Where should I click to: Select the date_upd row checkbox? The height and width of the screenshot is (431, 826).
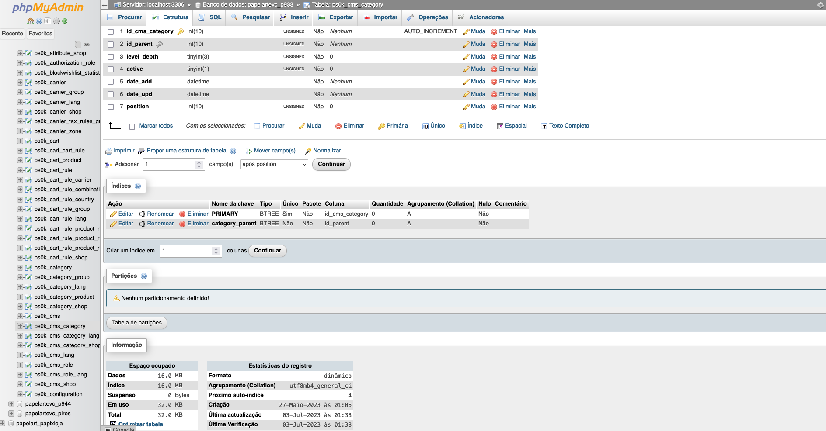click(111, 94)
